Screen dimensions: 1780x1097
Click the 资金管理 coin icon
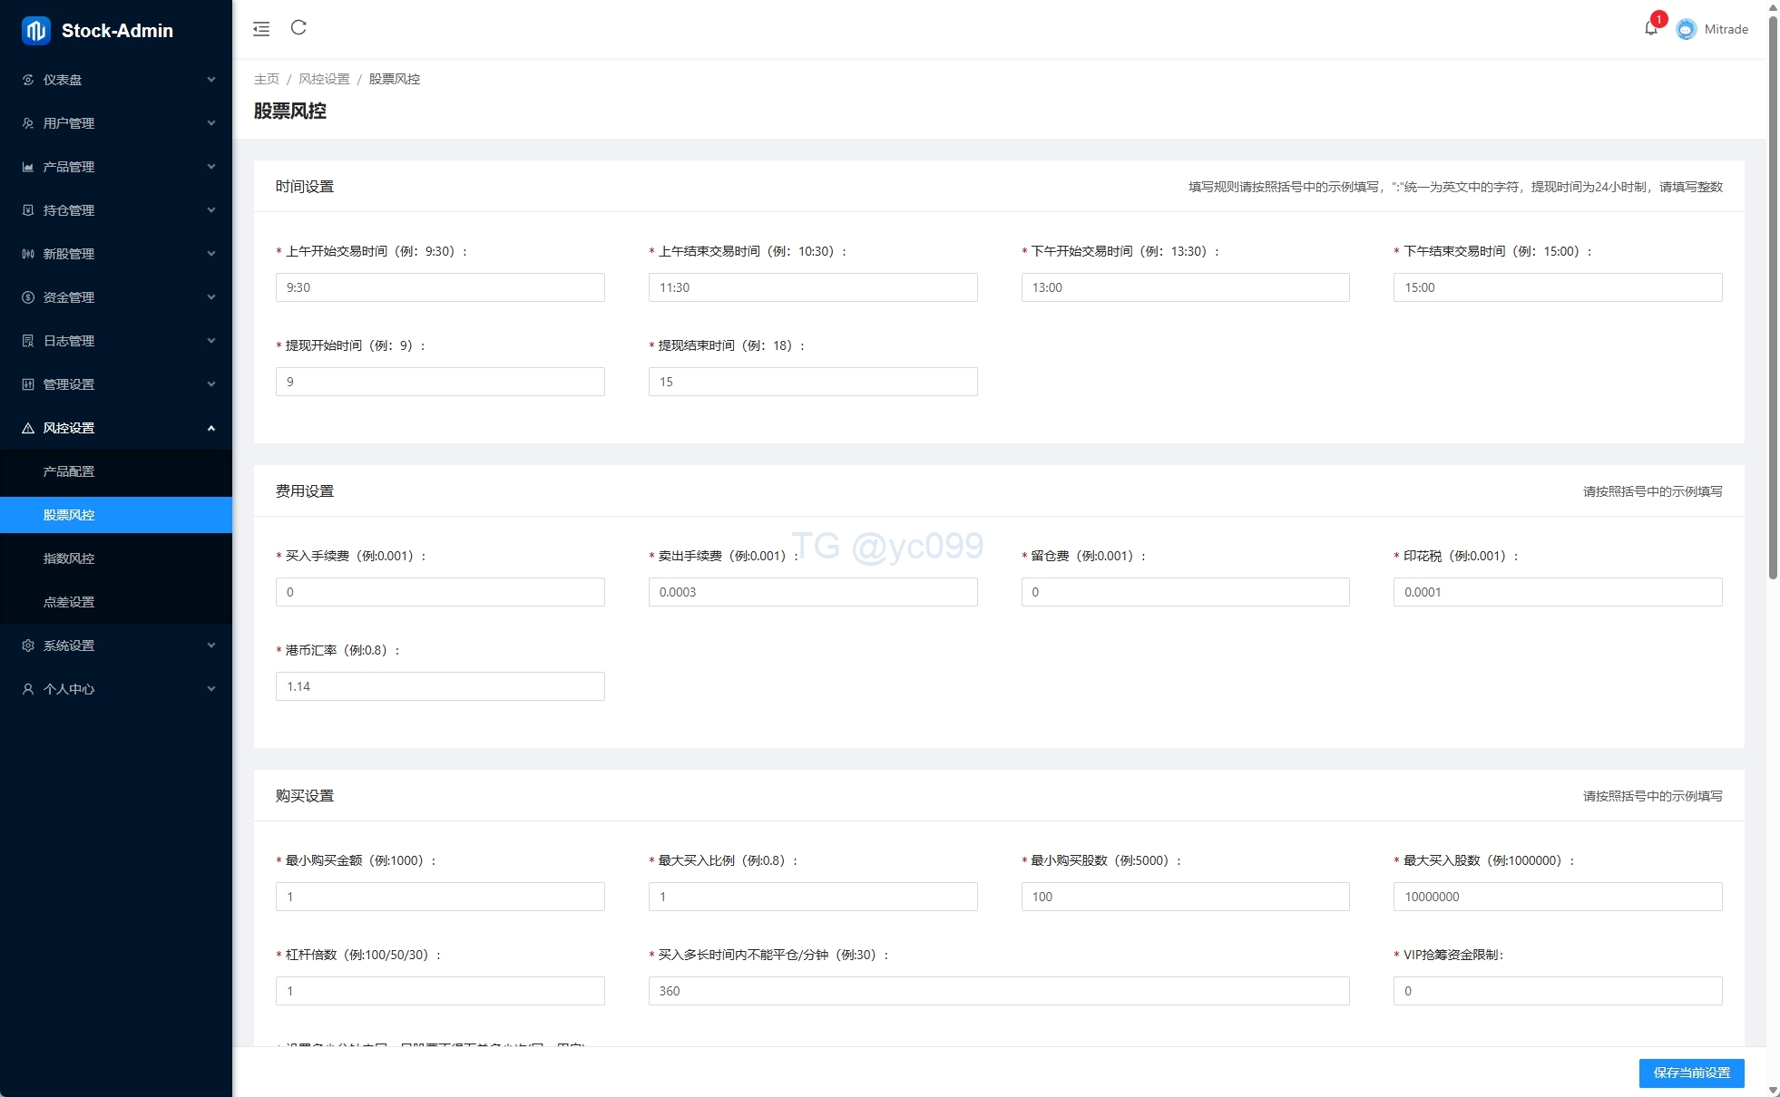click(x=28, y=297)
